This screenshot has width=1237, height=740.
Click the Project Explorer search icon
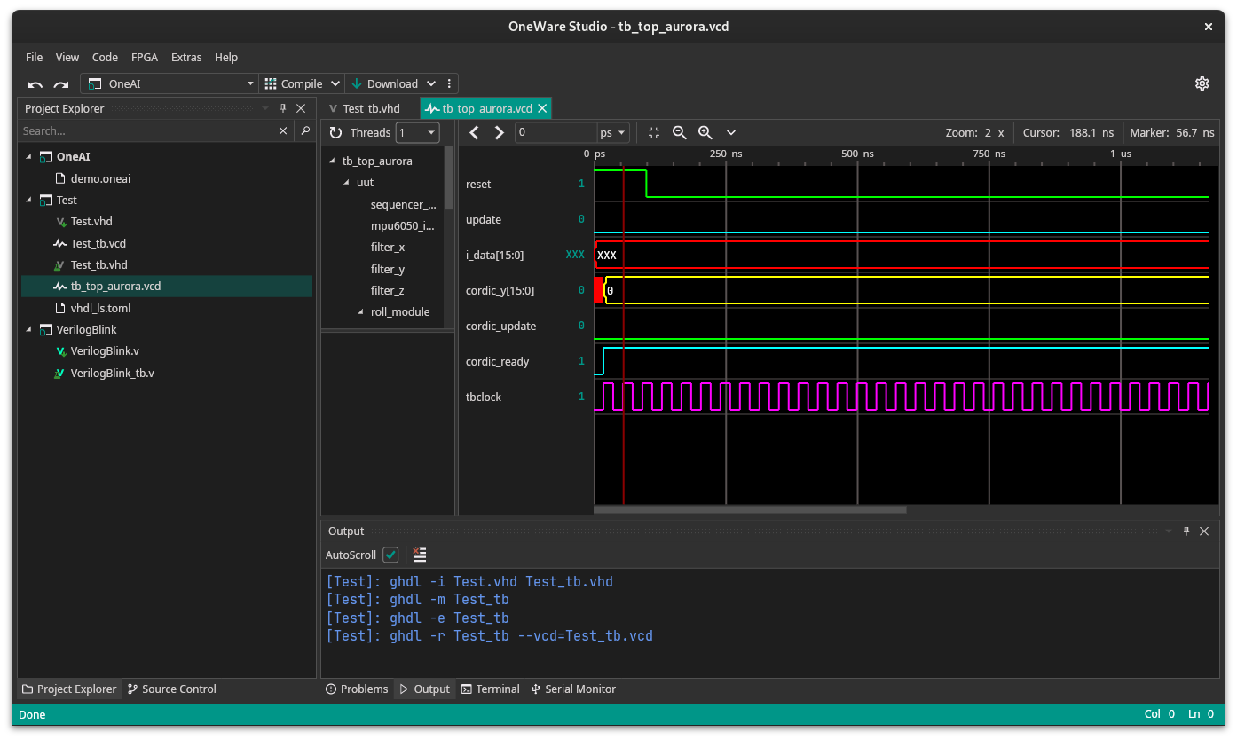pyautogui.click(x=305, y=130)
